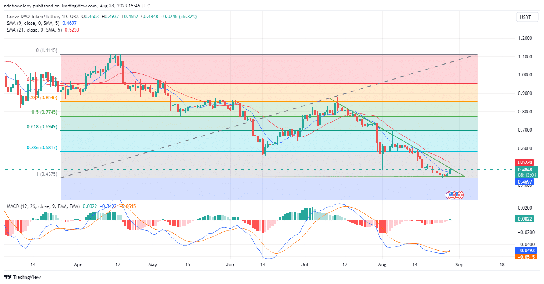This screenshot has height=284, width=544.
Task: Open the USDT currency selector
Action: click(527, 17)
